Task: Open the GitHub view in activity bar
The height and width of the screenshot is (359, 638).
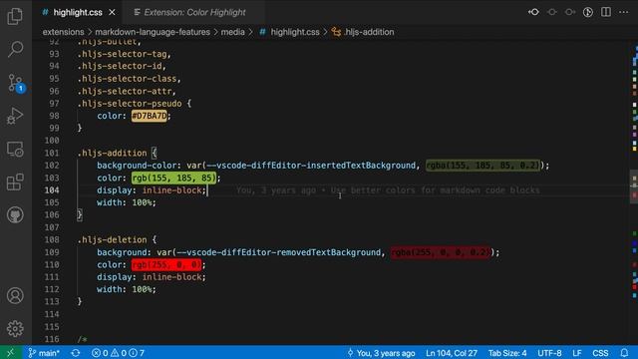Action: click(x=15, y=215)
